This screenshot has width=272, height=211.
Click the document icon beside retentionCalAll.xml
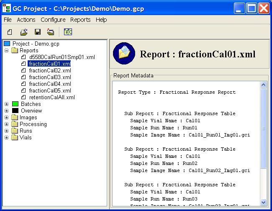pos(23,97)
